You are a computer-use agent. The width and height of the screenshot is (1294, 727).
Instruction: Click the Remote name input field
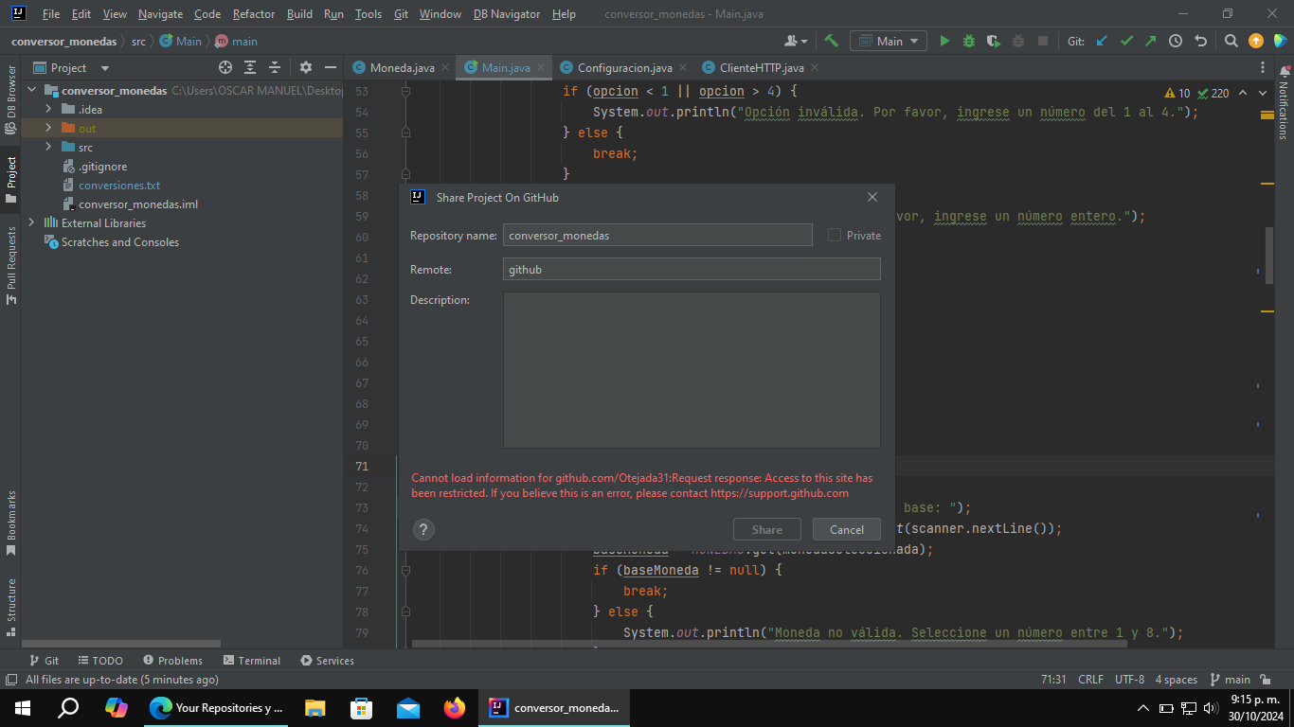[x=692, y=269]
